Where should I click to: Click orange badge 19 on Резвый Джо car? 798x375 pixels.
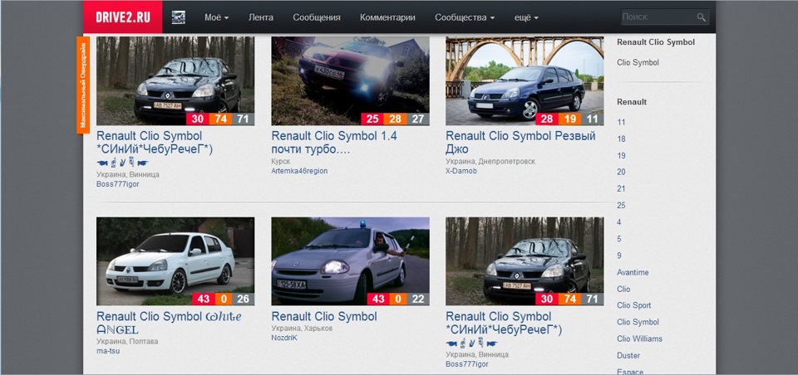point(569,119)
